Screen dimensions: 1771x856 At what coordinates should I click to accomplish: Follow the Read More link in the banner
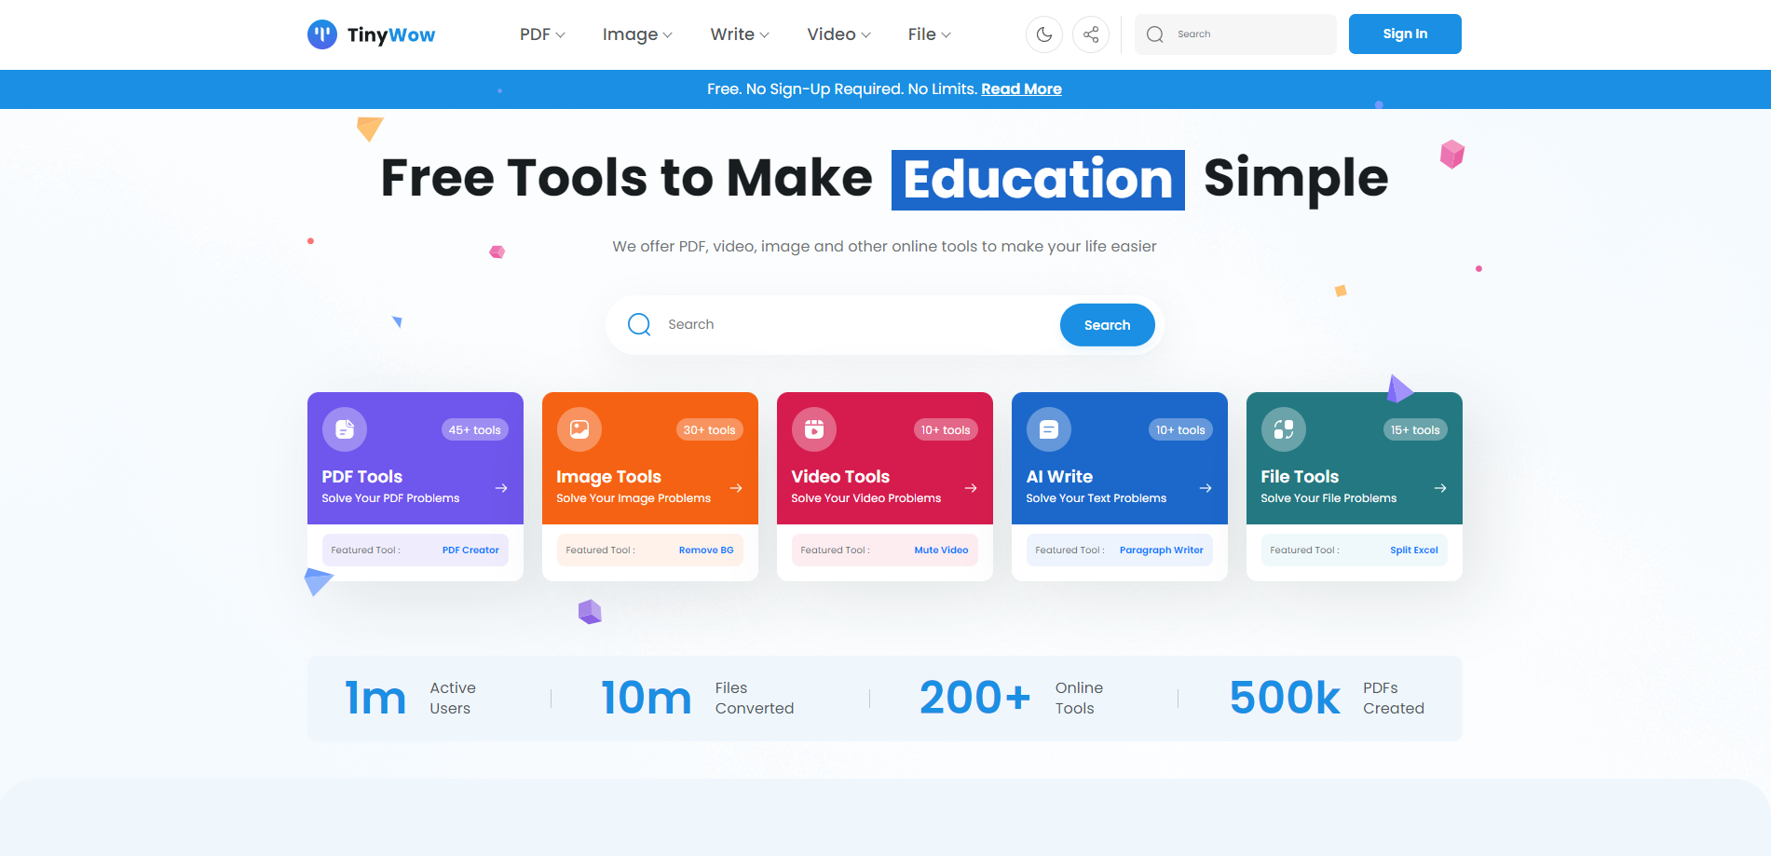[x=1021, y=89]
